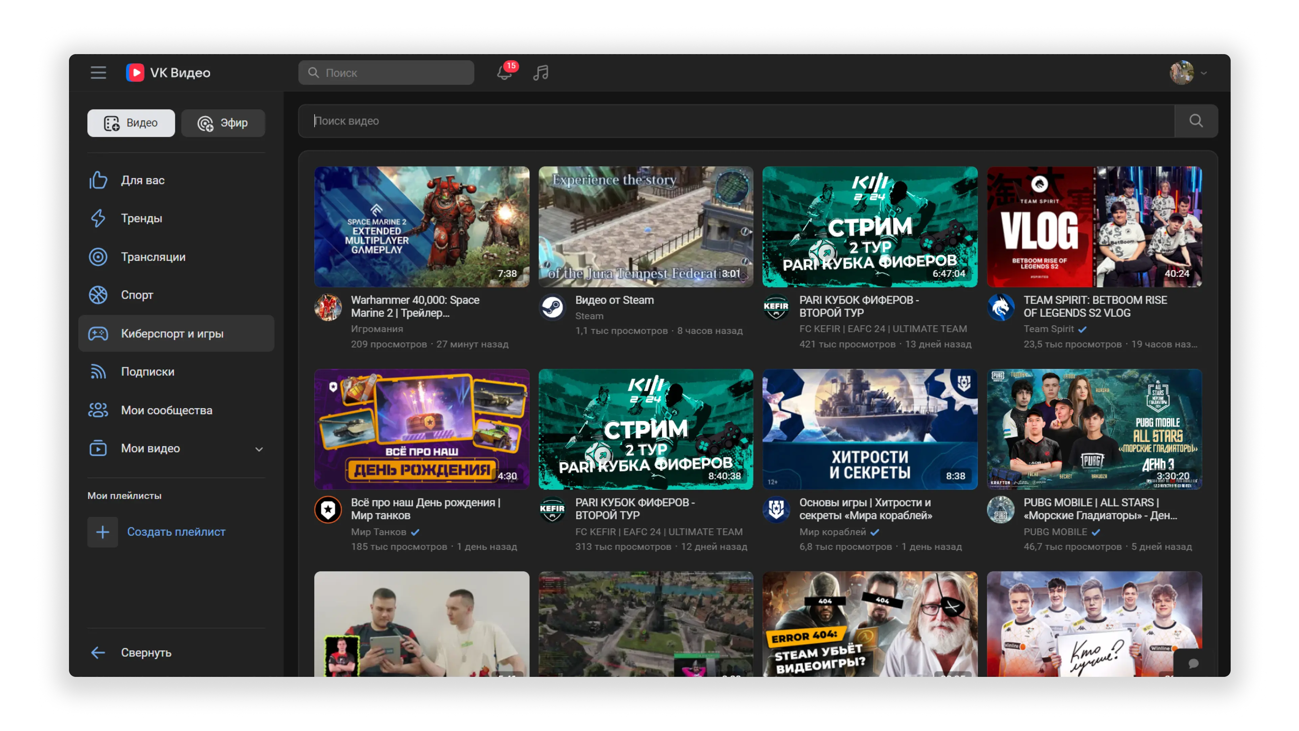Click the Игромания channel avatar

[x=328, y=307]
